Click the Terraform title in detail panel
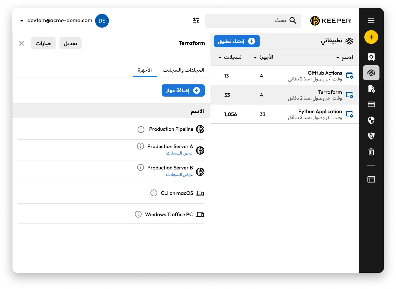This screenshot has height=289, width=396. [x=192, y=43]
